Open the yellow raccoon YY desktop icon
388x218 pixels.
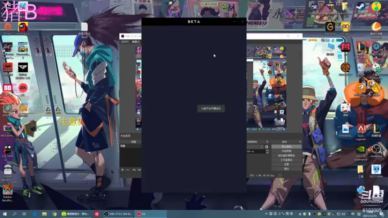345,27
